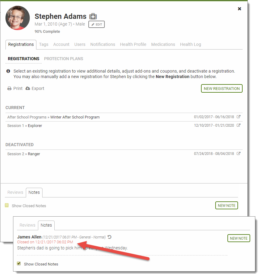259x274 pixels.
Task: Close the profile dialog with X
Action: pyautogui.click(x=239, y=9)
